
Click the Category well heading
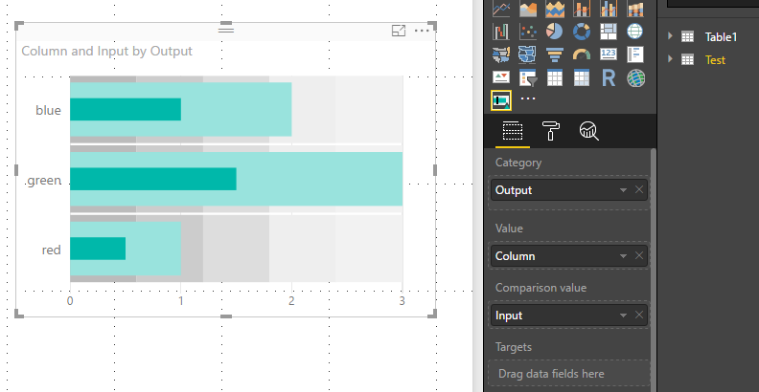coord(517,163)
